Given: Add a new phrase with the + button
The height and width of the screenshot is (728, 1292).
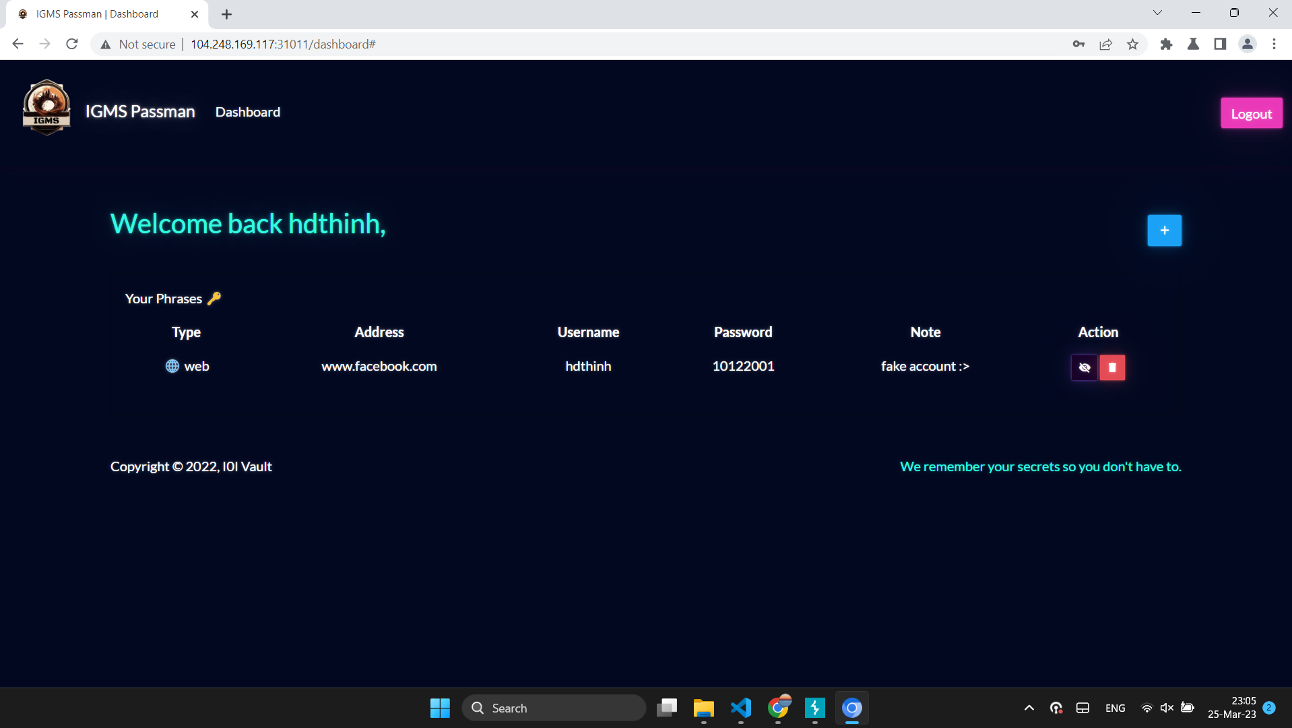Looking at the screenshot, I should [1163, 231].
